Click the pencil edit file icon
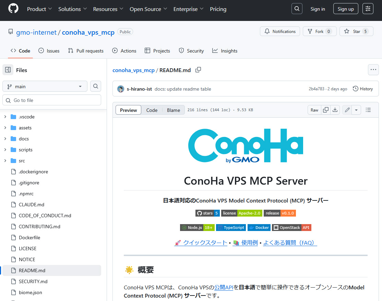 347,110
